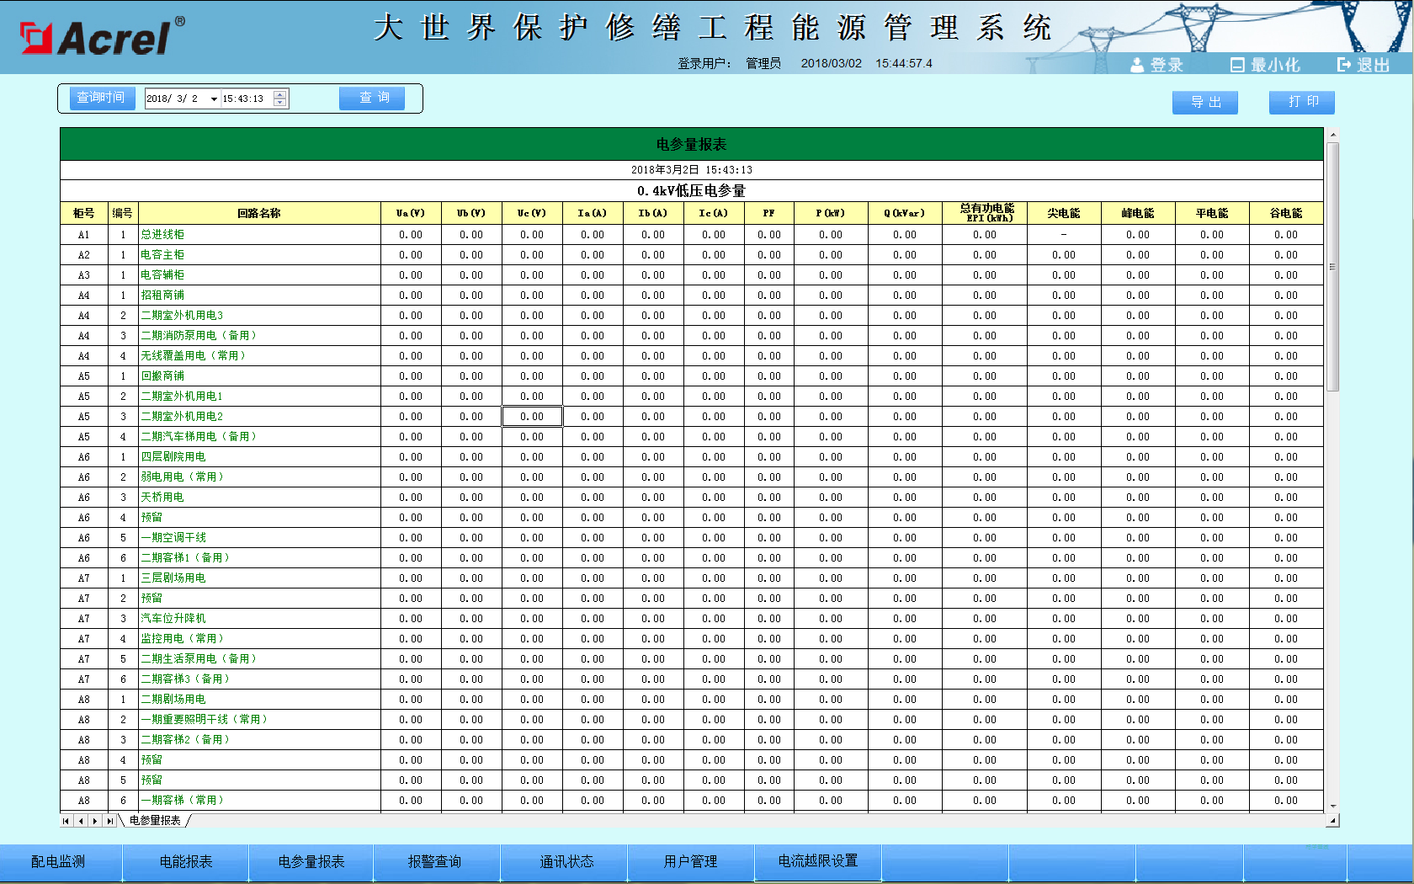
Task: Open the 配电监测 bottom menu
Action: (x=59, y=862)
